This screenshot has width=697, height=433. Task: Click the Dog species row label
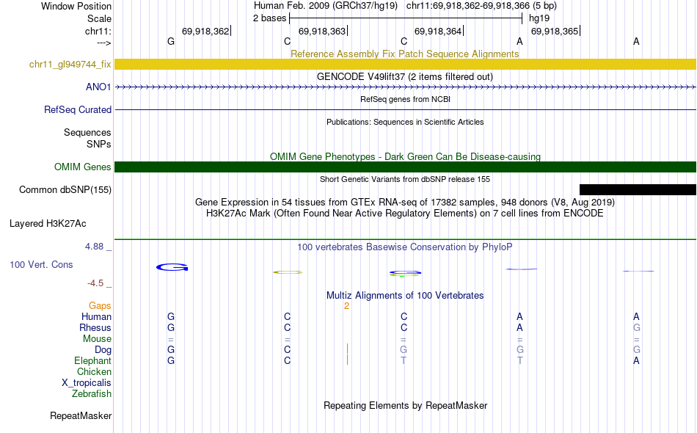pyautogui.click(x=103, y=350)
